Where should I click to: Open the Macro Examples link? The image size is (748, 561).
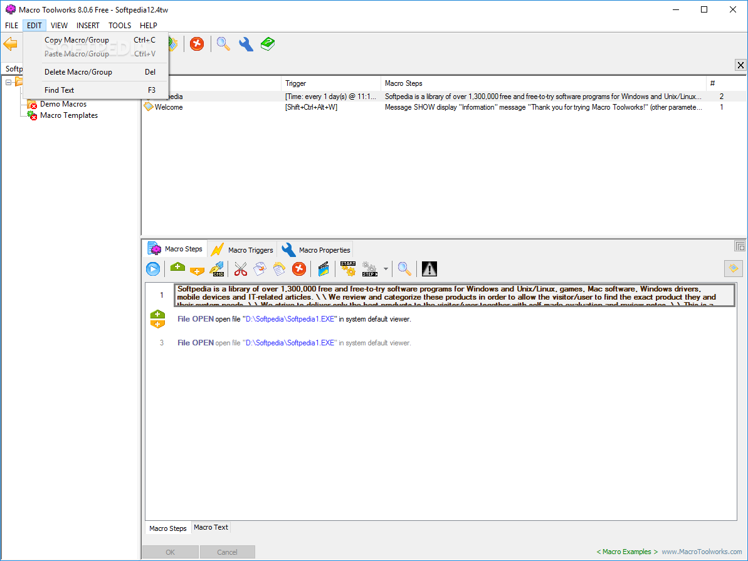click(x=627, y=552)
